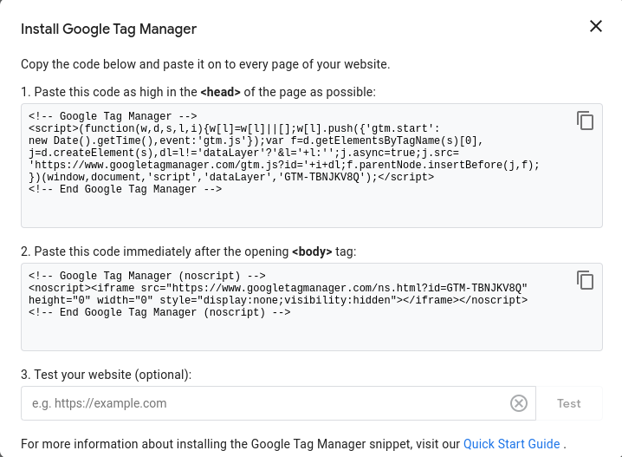This screenshot has height=457, width=622.
Task: Click the For more information sentence
Action: (240, 444)
